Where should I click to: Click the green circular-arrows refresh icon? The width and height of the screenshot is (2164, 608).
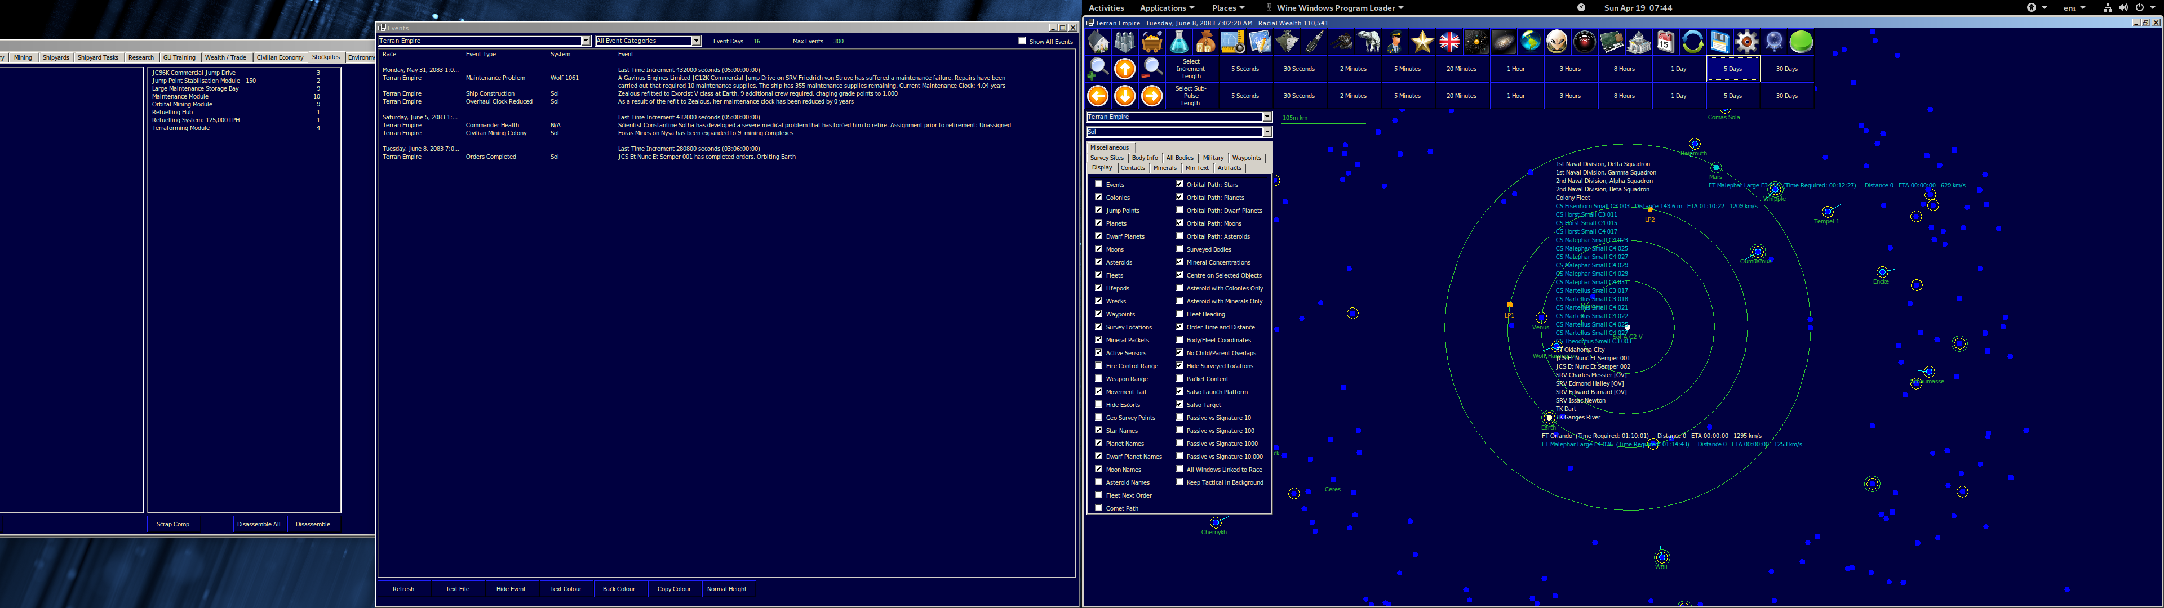tap(1693, 42)
